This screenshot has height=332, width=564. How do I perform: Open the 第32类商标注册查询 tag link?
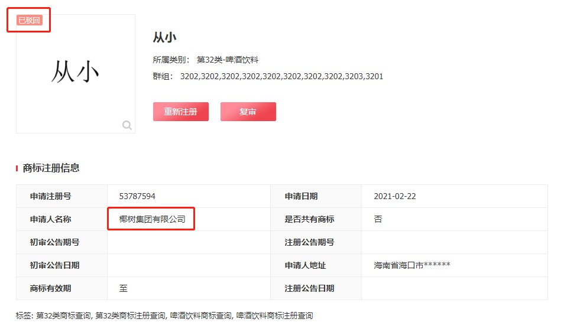tap(130, 315)
